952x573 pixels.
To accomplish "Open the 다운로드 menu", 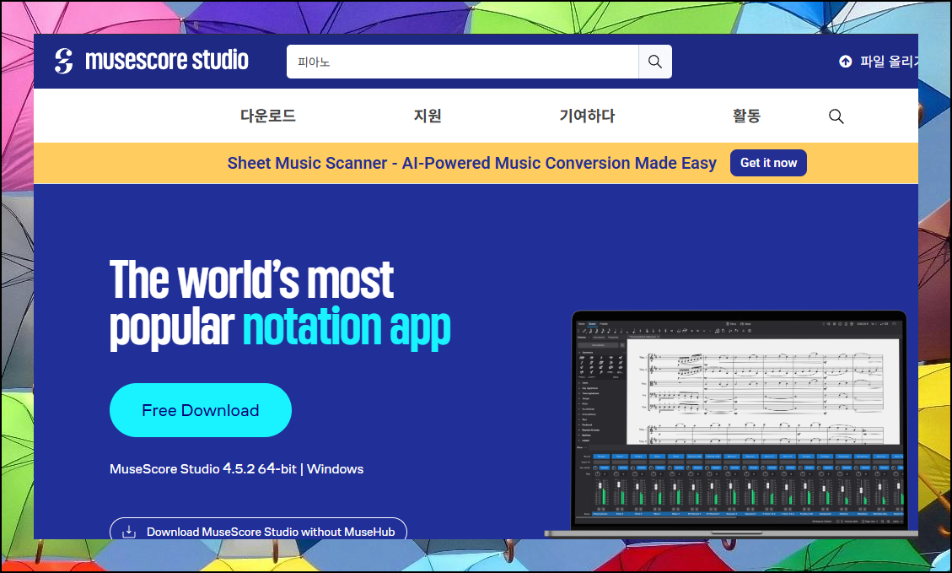I will point(268,116).
